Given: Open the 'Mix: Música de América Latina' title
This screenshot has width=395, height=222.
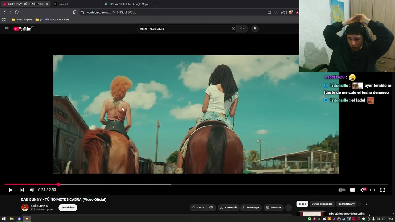Looking at the screenshot, I should 347,214.
